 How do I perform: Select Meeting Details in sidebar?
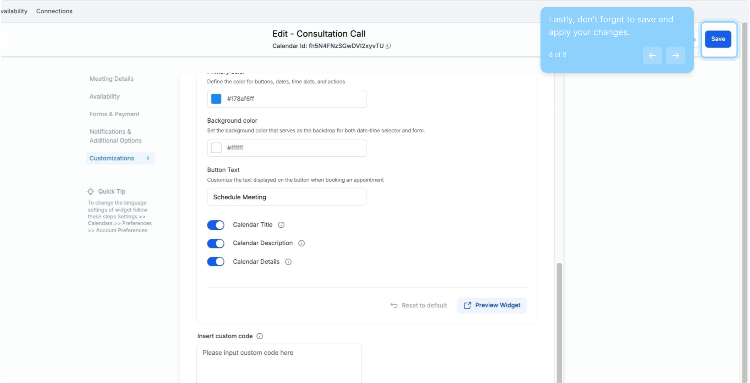112,79
